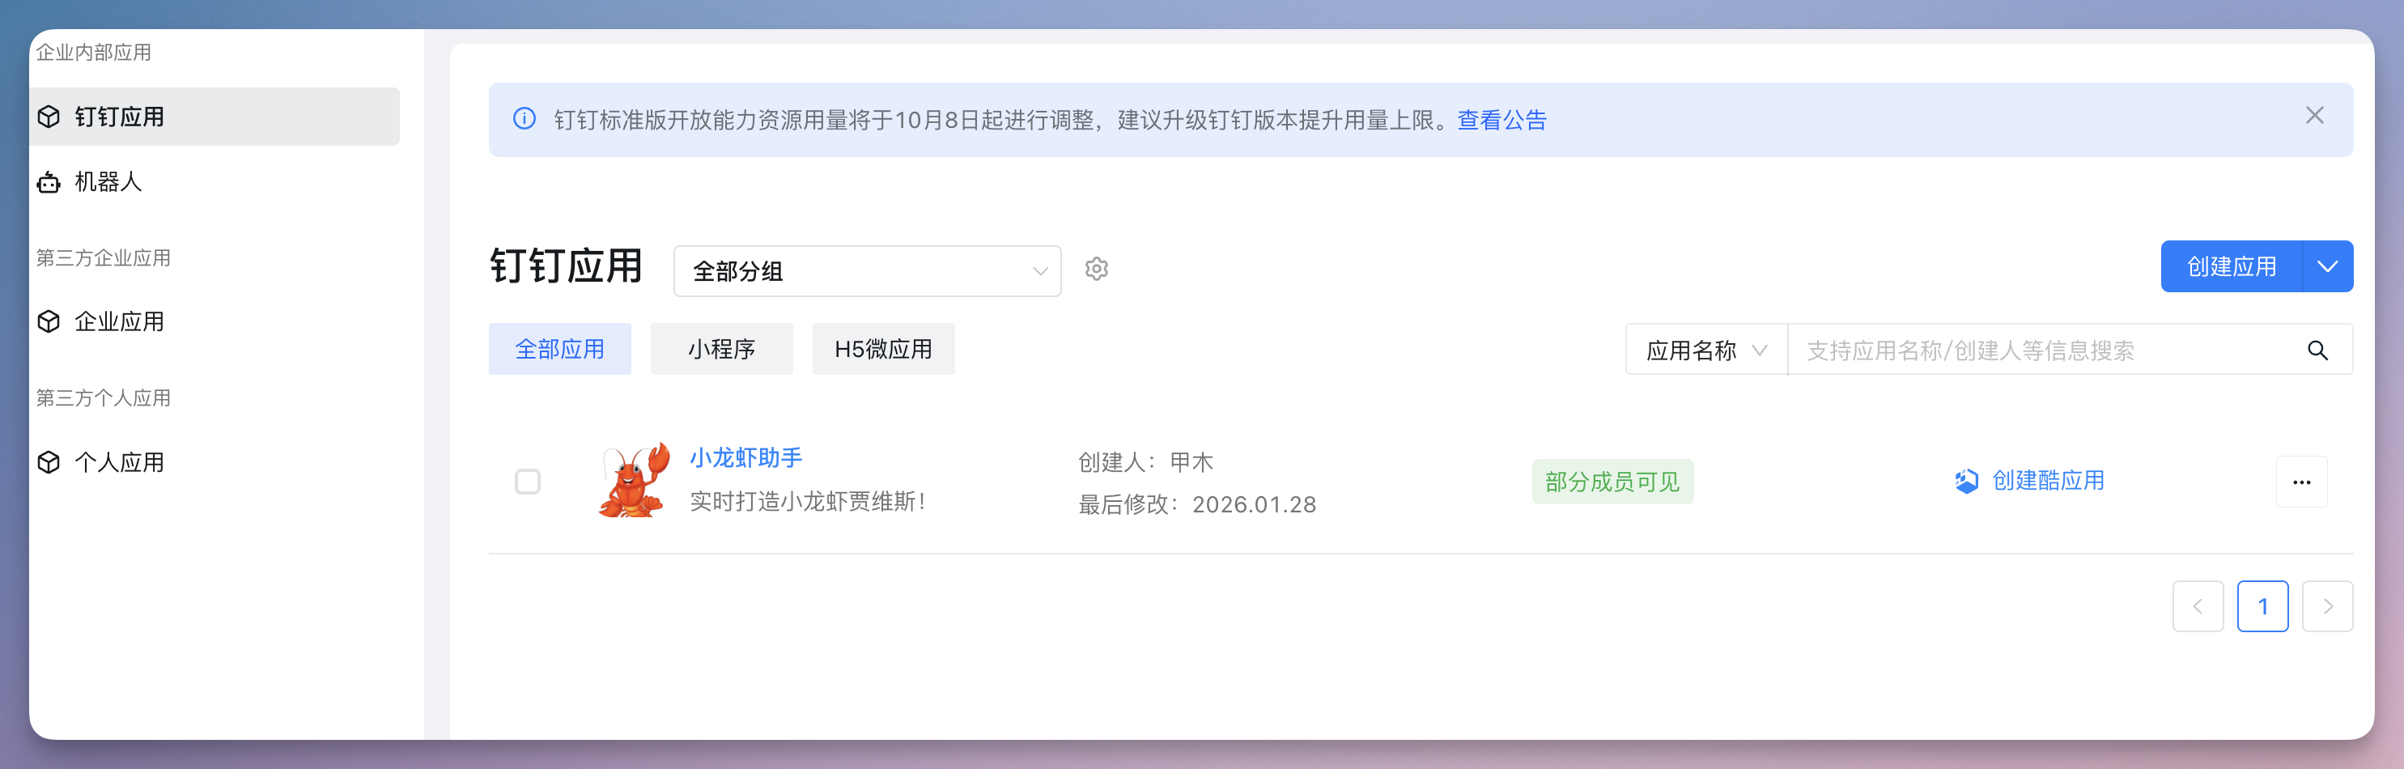Dismiss the announcement banner
The width and height of the screenshot is (2404, 769).
coord(2314,116)
